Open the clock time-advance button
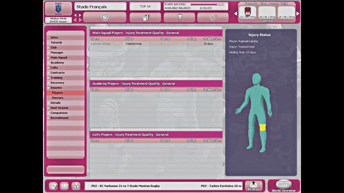The width and height of the screenshot is (344, 193). [105, 17]
